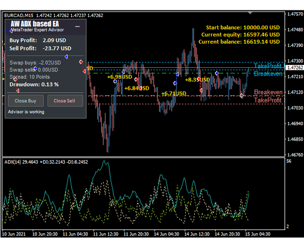Click the blue Breakeven line label

point(268,74)
